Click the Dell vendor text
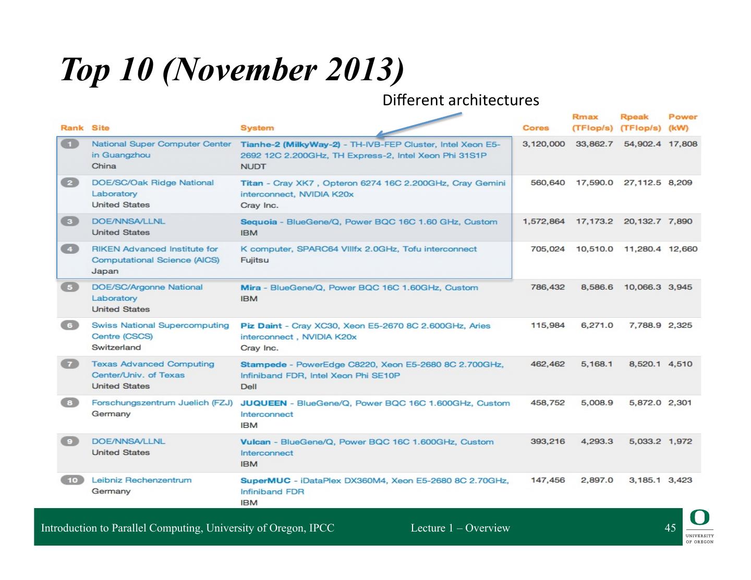This screenshot has height=580, width=751. 248,386
